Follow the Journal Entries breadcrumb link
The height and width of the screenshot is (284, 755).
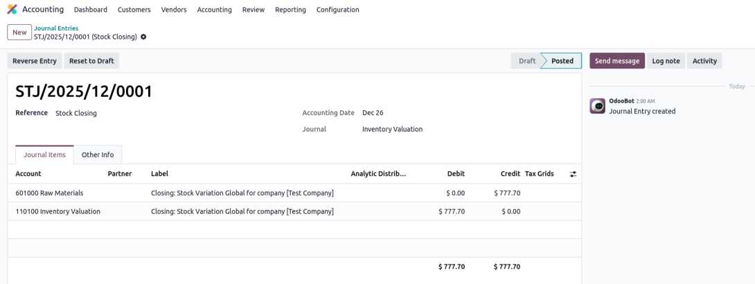click(56, 28)
